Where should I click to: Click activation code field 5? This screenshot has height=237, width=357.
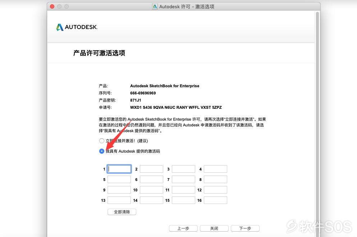[119, 180]
